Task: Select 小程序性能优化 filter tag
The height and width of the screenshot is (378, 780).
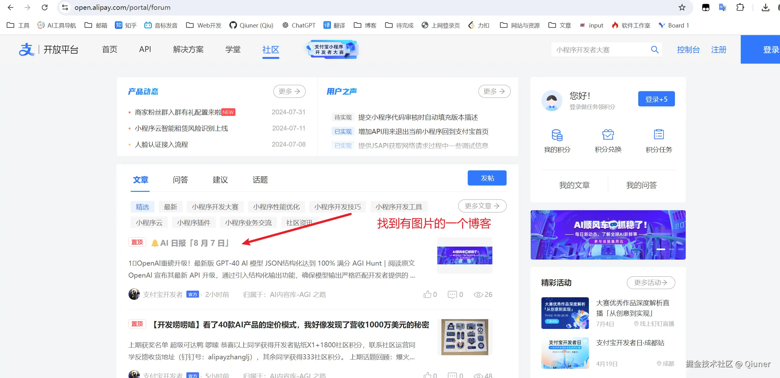Action: pos(276,207)
